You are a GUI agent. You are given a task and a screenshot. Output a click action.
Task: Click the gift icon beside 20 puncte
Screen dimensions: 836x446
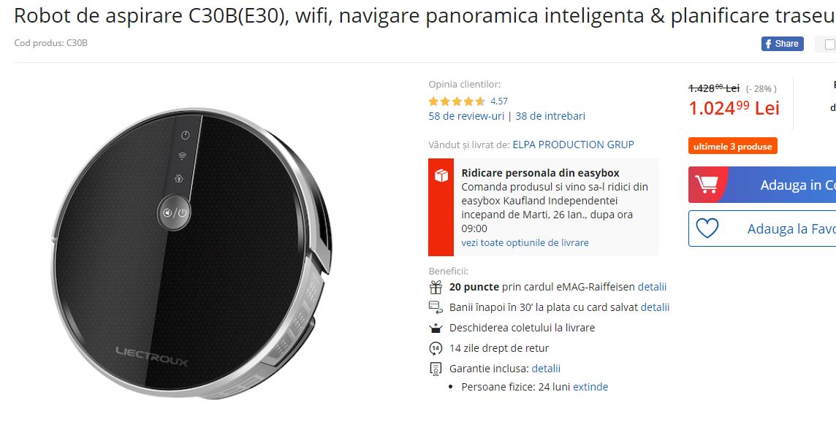(x=436, y=287)
